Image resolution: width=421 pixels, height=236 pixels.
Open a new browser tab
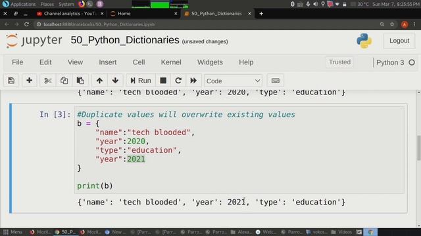tap(261, 13)
